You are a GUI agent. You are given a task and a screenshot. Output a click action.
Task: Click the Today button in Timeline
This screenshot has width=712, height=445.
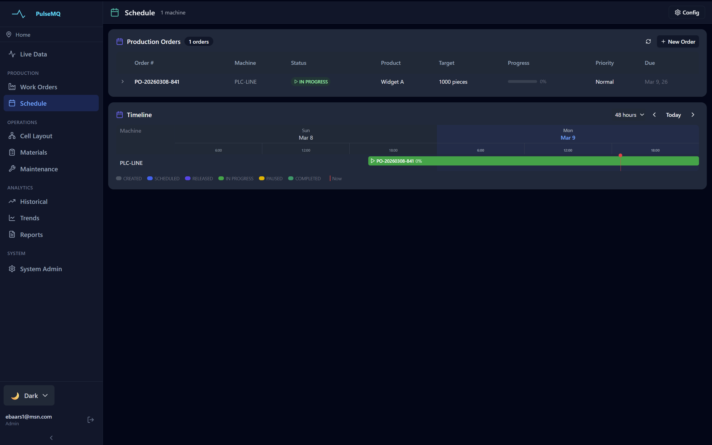(673, 115)
